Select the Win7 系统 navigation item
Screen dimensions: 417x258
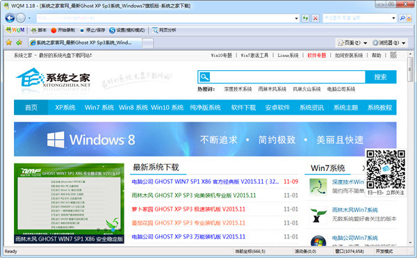[99, 108]
